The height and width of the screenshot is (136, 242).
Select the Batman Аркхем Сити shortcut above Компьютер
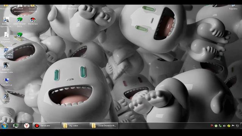pyautogui.click(x=6, y=68)
